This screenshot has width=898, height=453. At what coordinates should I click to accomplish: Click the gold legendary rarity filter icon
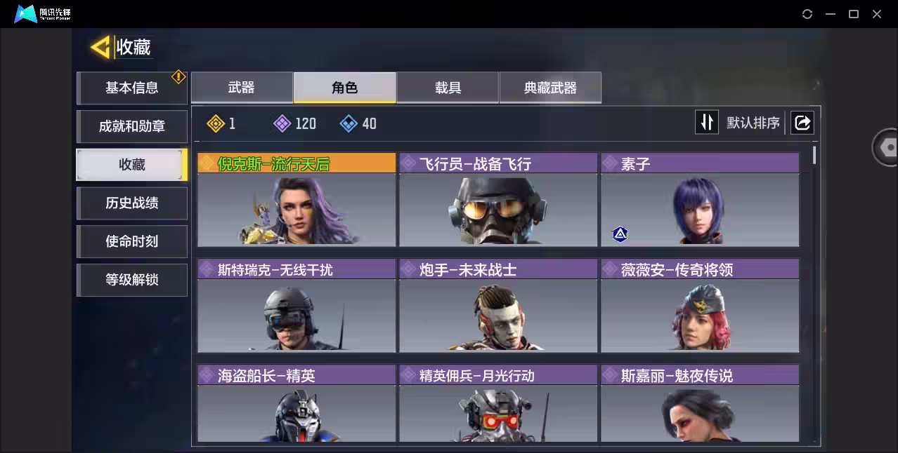(x=215, y=123)
